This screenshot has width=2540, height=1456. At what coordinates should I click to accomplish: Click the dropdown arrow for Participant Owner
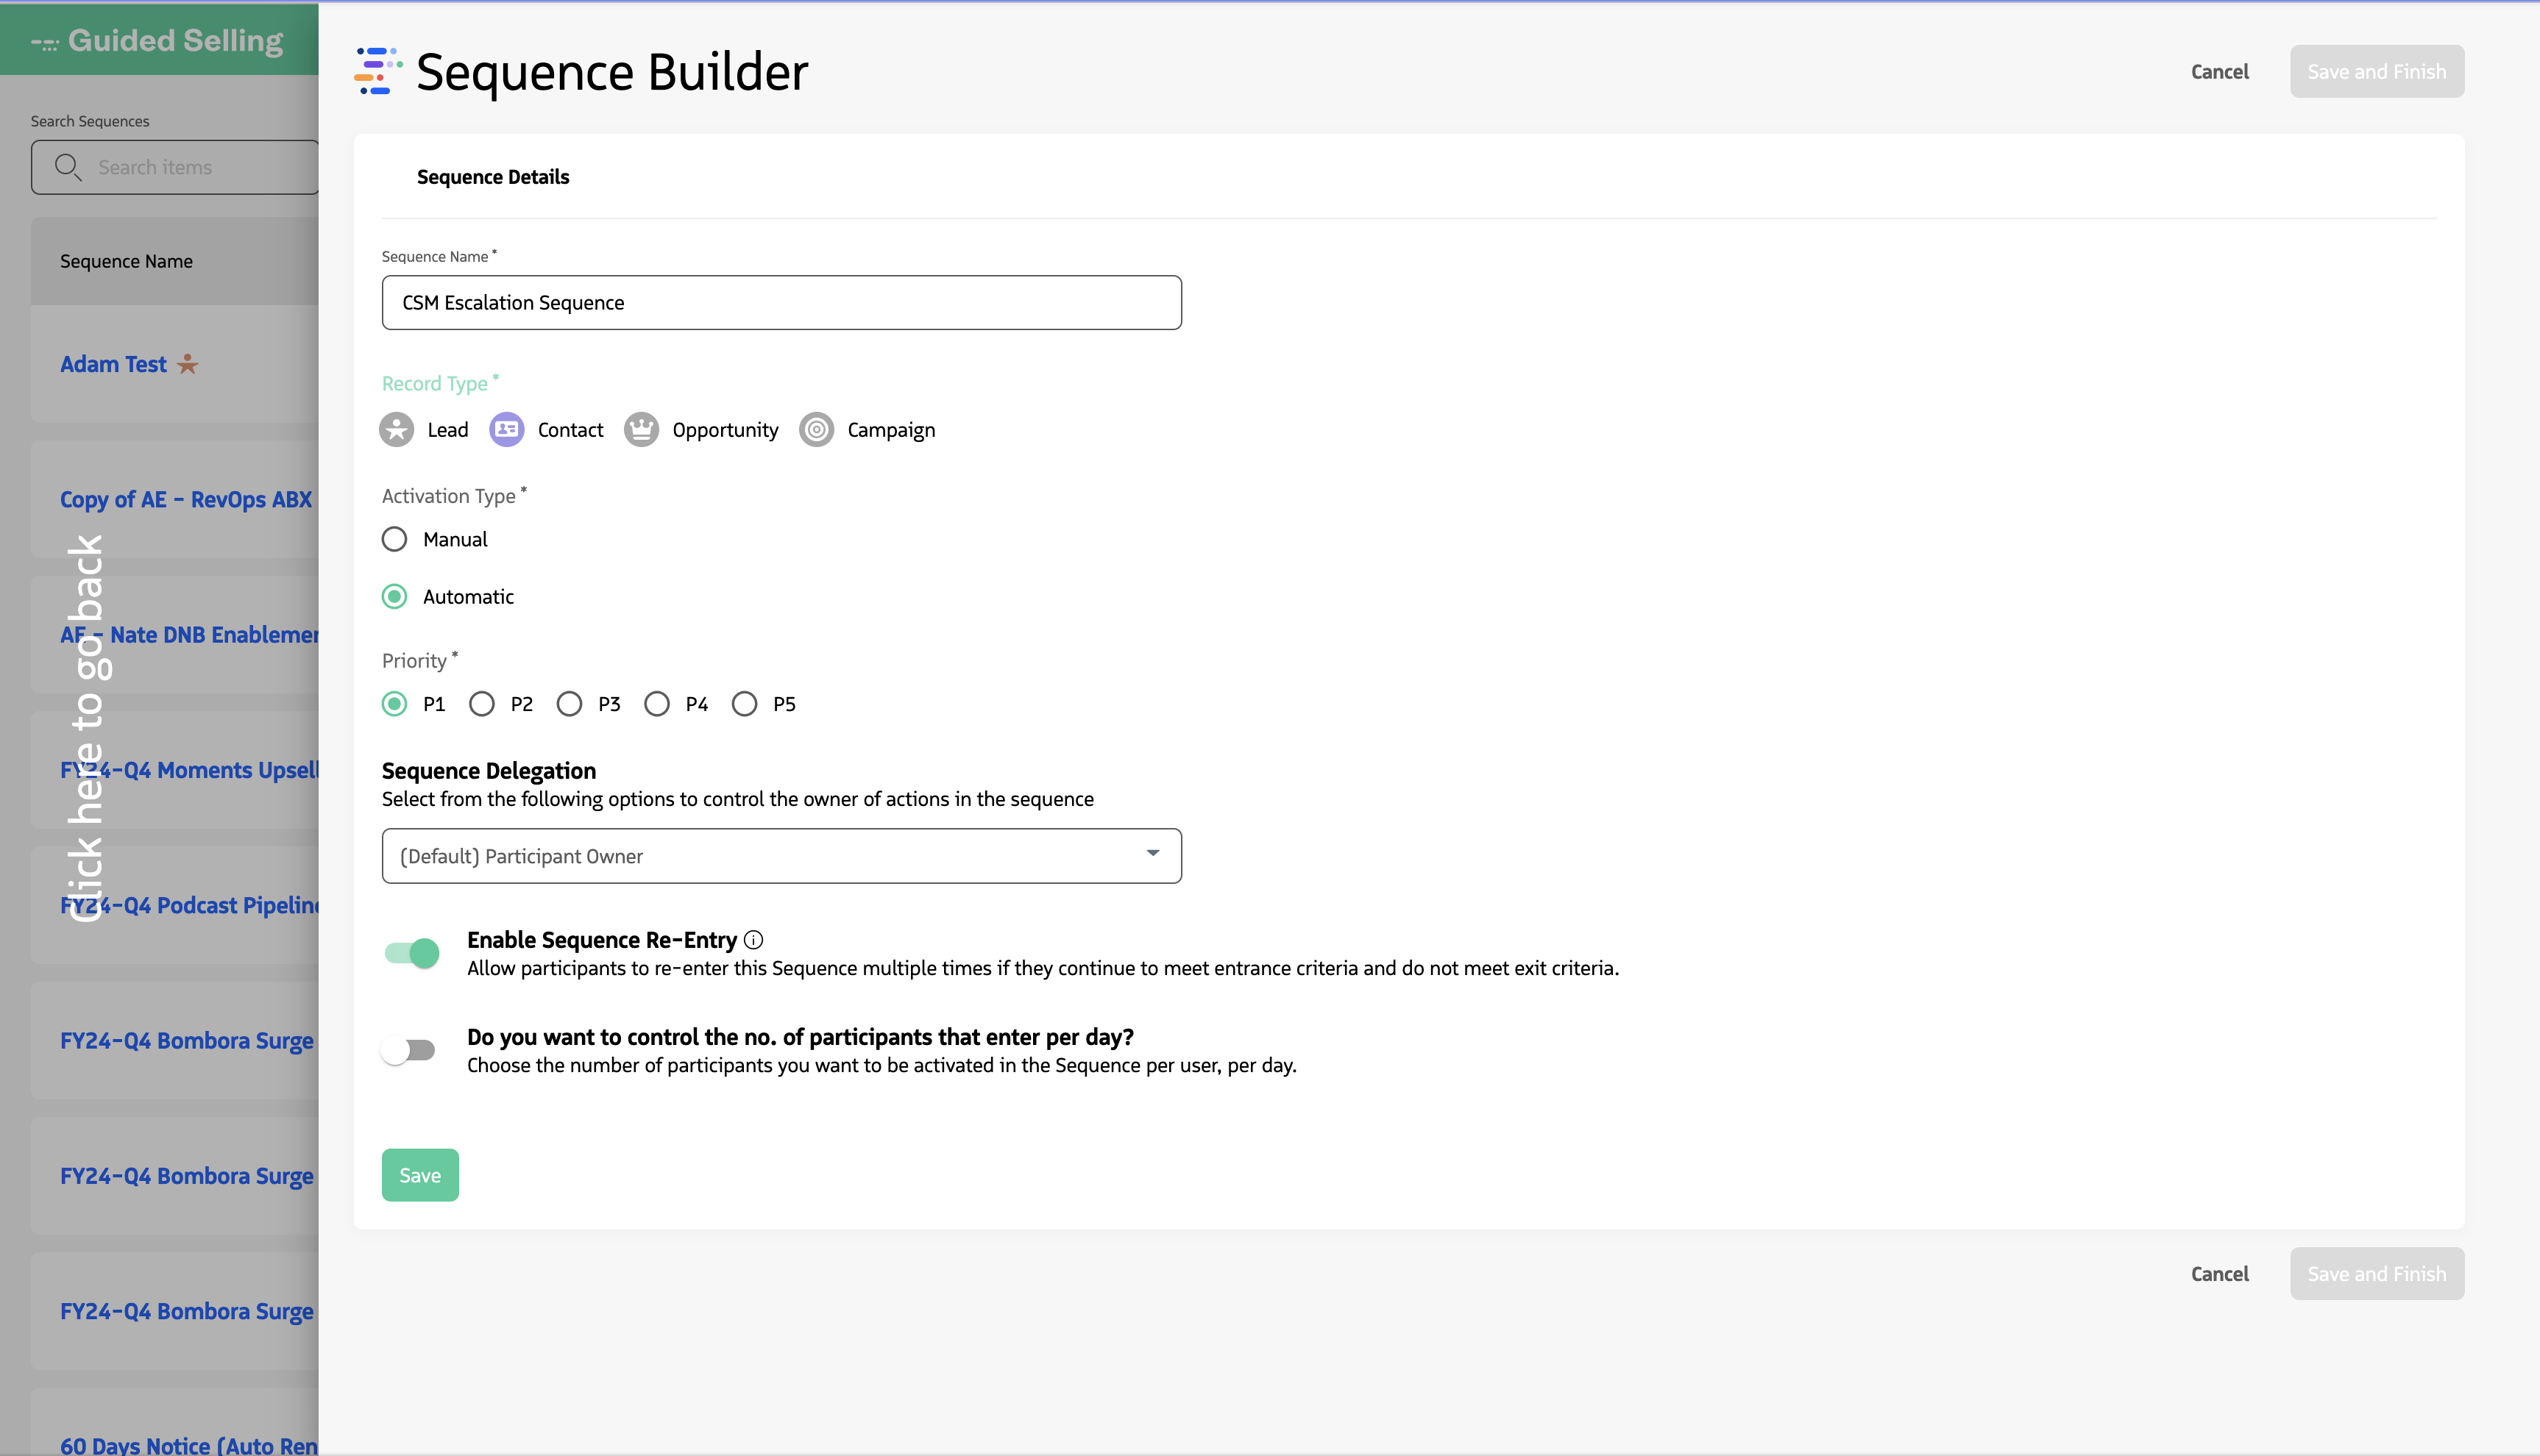coord(1152,854)
